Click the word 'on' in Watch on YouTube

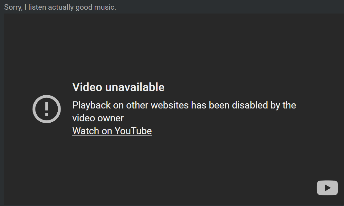(107, 131)
